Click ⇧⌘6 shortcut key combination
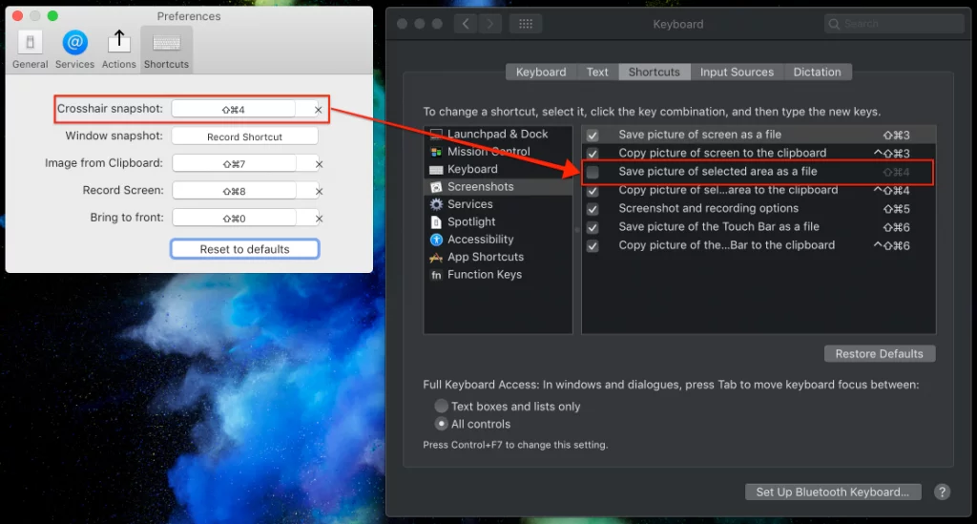 point(897,227)
